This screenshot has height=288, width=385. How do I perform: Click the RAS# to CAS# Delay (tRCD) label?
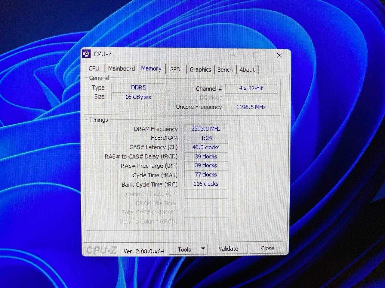tap(141, 157)
